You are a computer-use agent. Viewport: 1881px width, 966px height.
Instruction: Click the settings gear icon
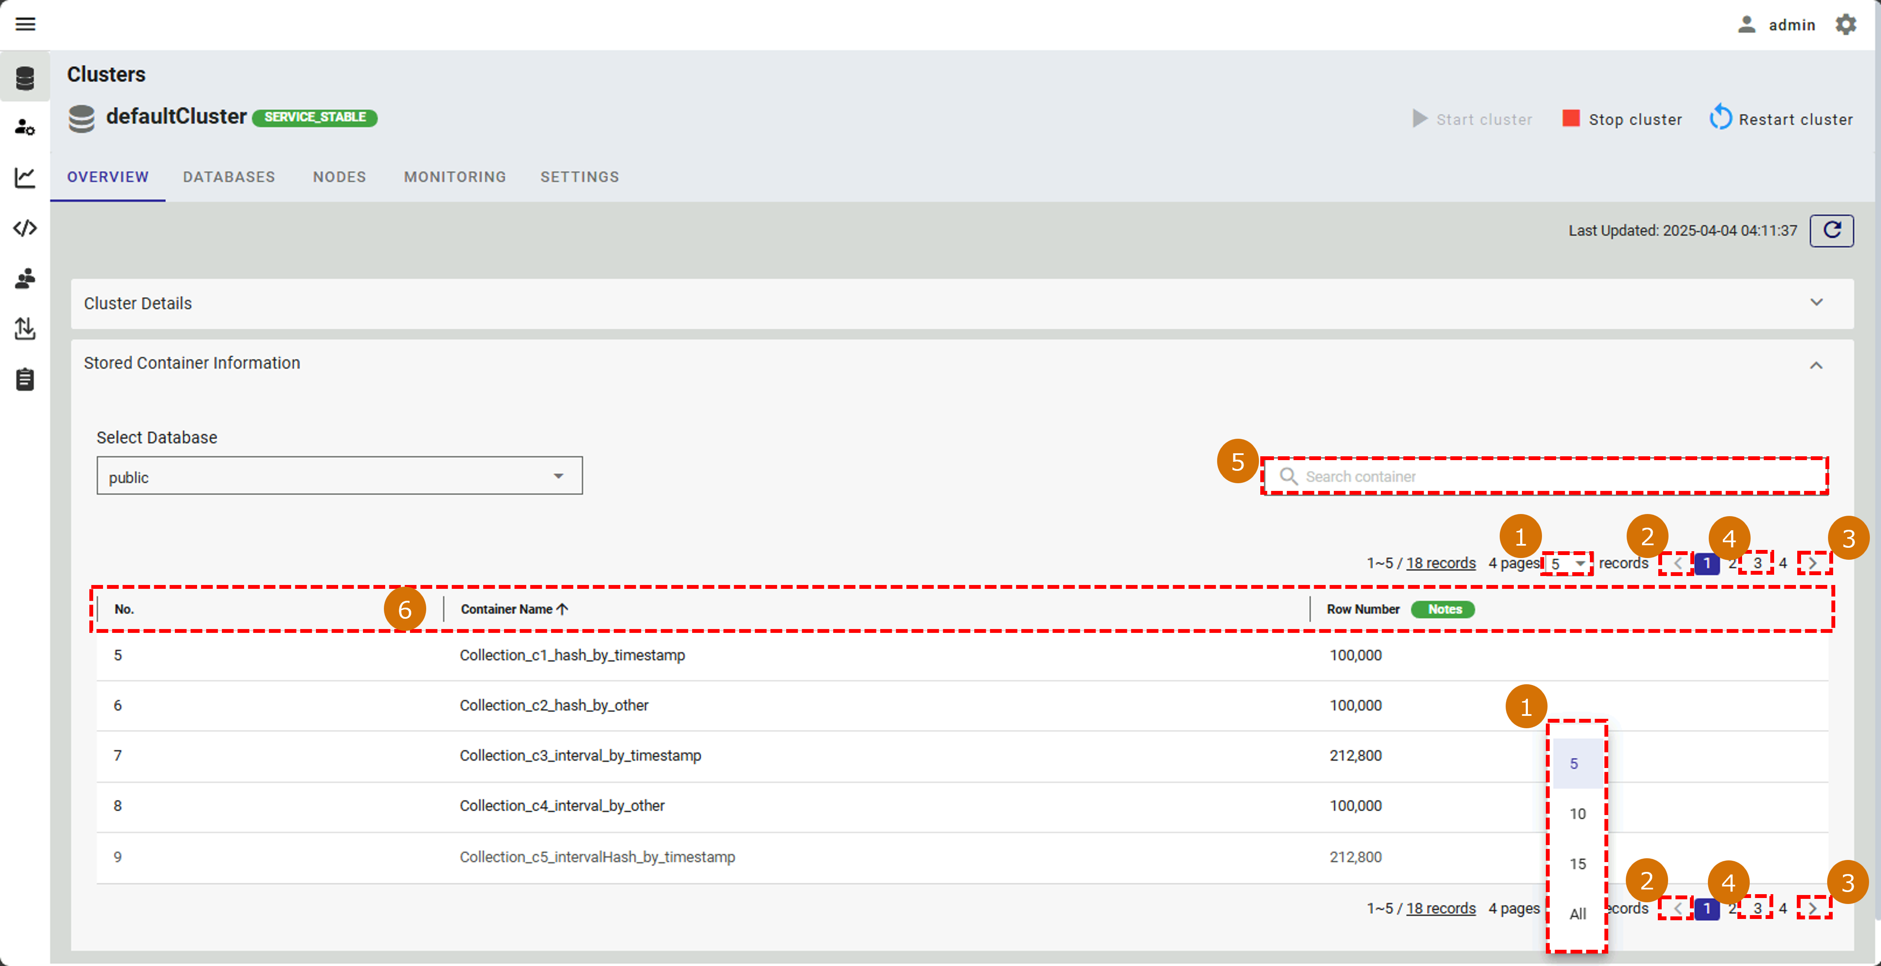pos(1845,24)
